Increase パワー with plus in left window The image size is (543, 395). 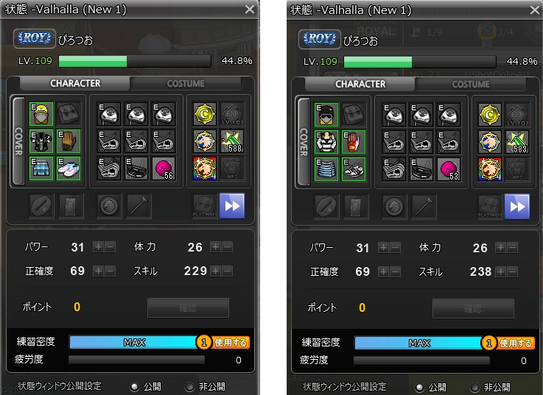[x=98, y=247]
